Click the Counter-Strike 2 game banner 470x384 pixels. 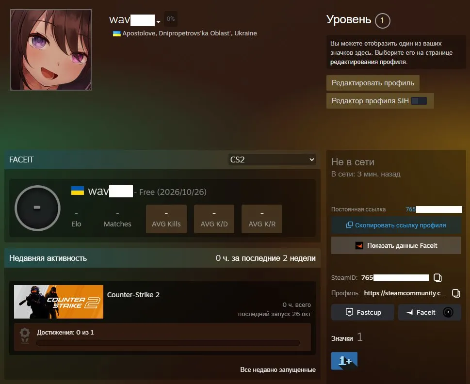59,302
